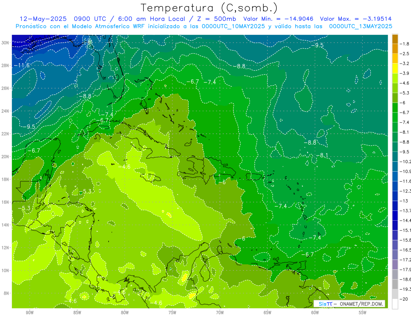Select the "Z = 500mb" level text

[x=216, y=19]
